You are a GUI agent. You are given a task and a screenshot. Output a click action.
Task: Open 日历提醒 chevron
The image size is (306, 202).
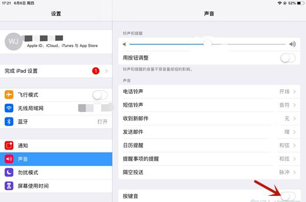pyautogui.click(x=294, y=145)
